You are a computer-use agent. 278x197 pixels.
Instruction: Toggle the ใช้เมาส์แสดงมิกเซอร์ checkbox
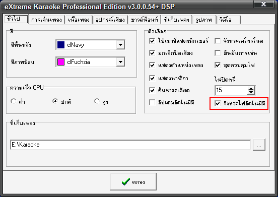coord(152,41)
